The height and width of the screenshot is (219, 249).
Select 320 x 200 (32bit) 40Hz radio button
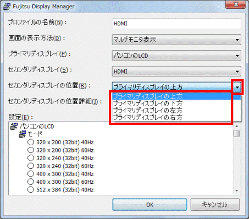[x=31, y=142]
